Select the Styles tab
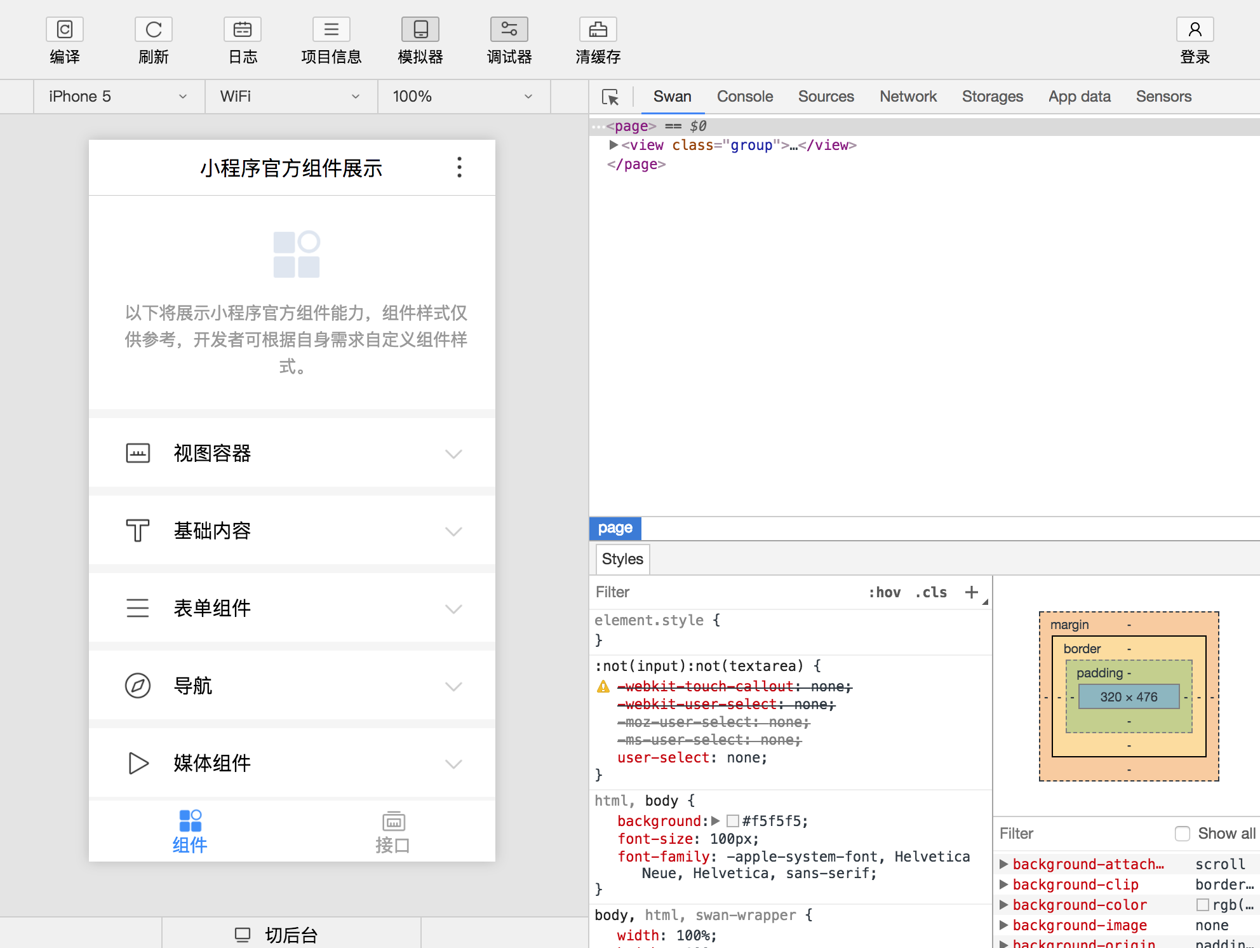 tap(622, 559)
